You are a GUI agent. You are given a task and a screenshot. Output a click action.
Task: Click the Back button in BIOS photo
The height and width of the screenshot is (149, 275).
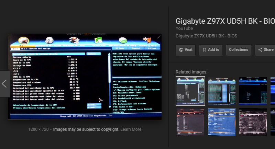click(15, 49)
